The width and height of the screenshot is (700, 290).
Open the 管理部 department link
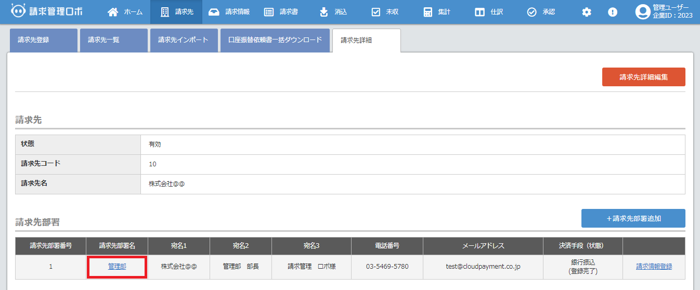pos(117,267)
